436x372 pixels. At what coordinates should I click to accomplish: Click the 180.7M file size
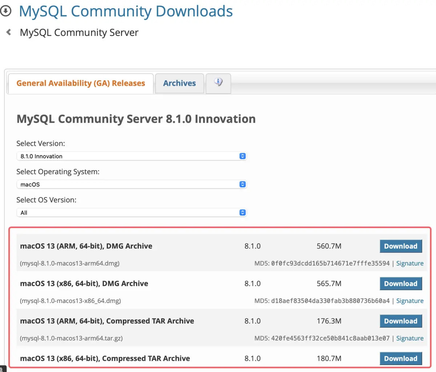[x=329, y=359]
